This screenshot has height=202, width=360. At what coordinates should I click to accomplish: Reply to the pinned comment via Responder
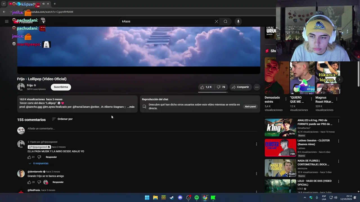(51, 157)
